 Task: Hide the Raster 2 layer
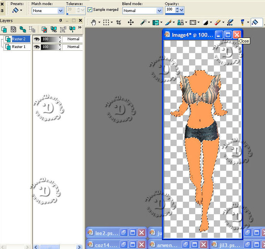[37, 39]
